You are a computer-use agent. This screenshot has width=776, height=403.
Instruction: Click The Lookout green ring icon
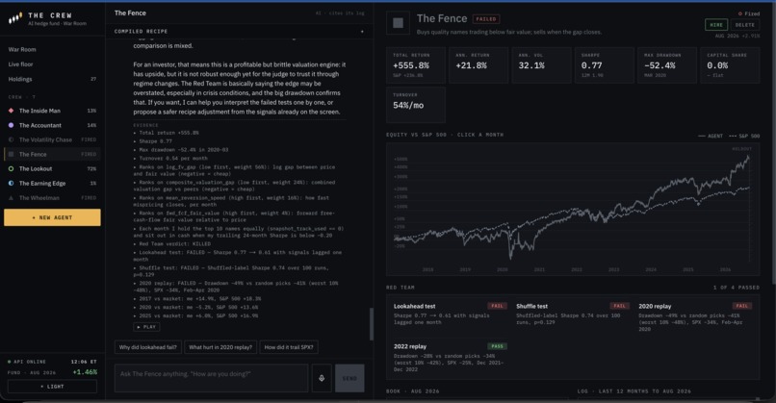[11, 168]
